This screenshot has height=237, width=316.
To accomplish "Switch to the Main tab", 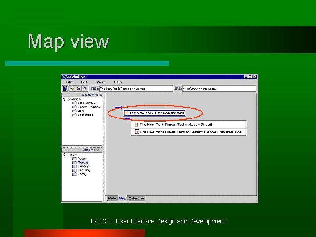I will tap(112, 198).
